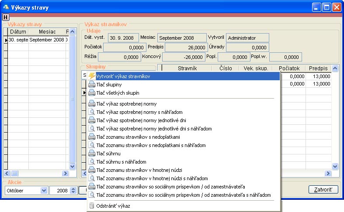Click the lightning icon beside Vytvoriť výkaz stravníkov
This screenshot has height=212, width=344.
tap(92, 76)
